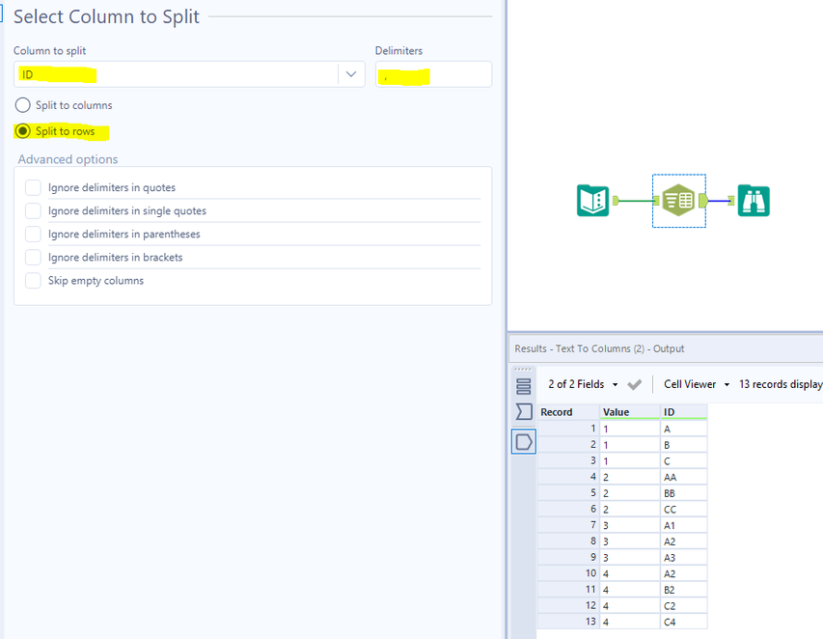
Task: Enable Ignore delimiters in single quotes
Action: 33,210
